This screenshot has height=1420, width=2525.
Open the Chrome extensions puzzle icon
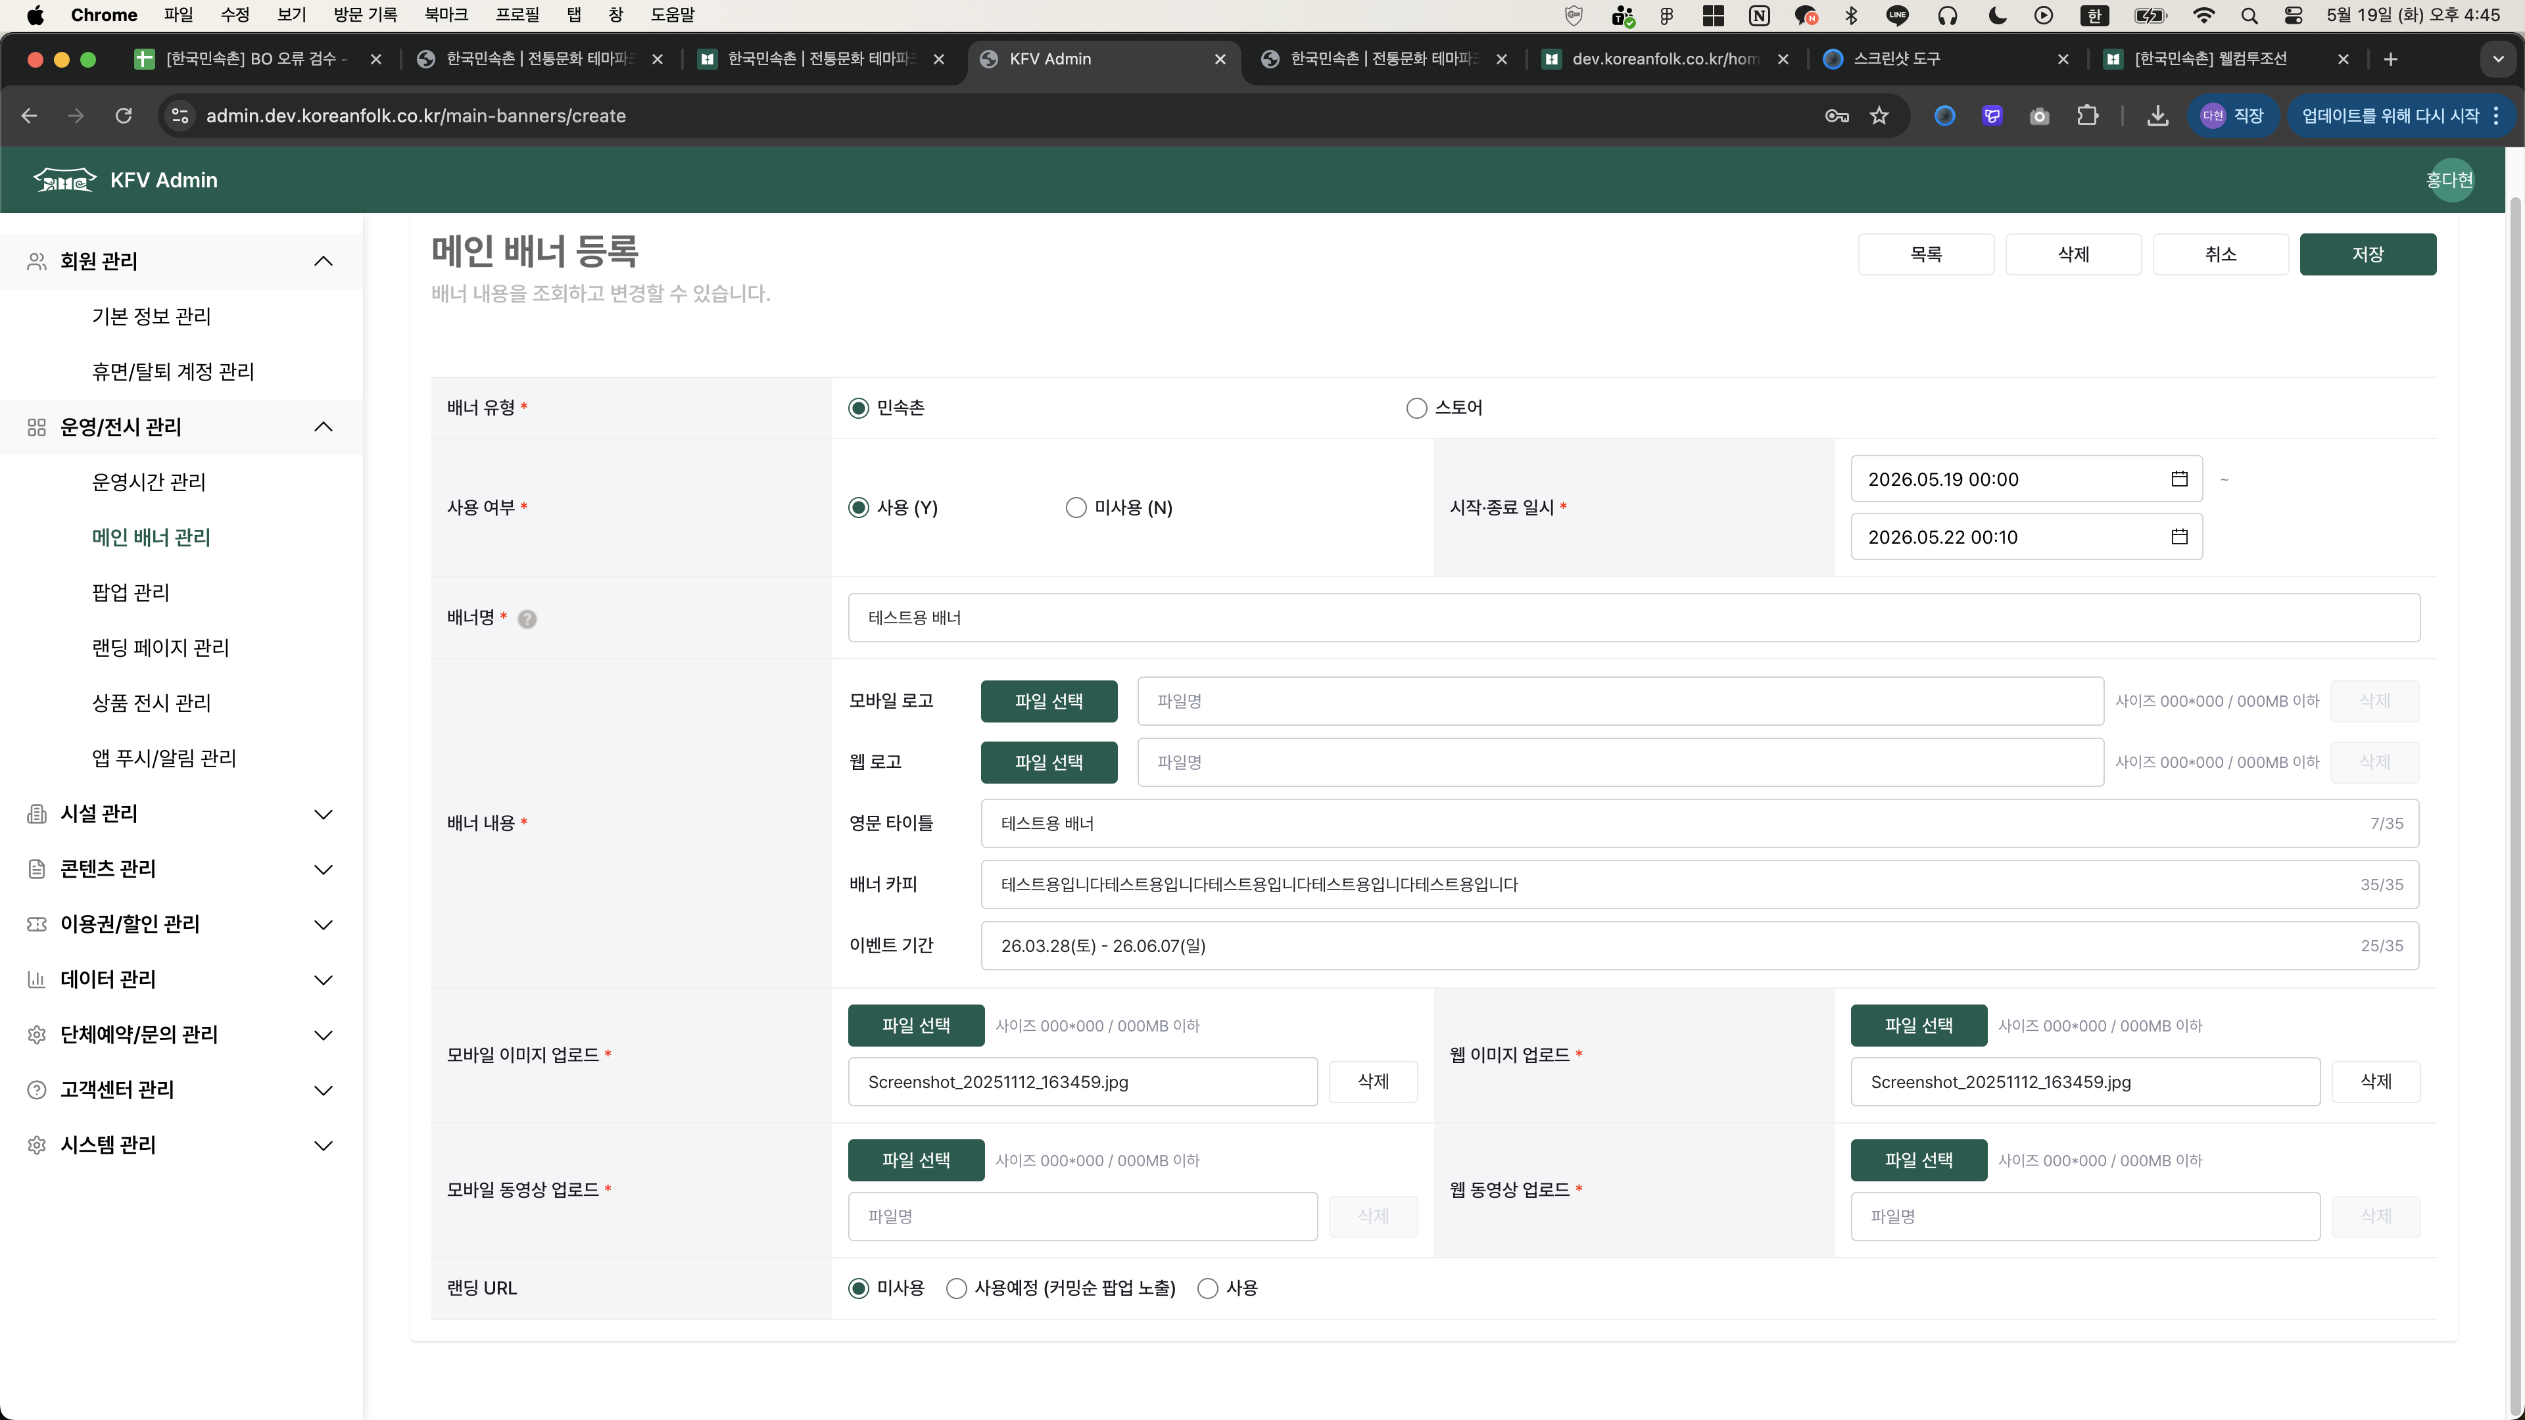[2087, 116]
